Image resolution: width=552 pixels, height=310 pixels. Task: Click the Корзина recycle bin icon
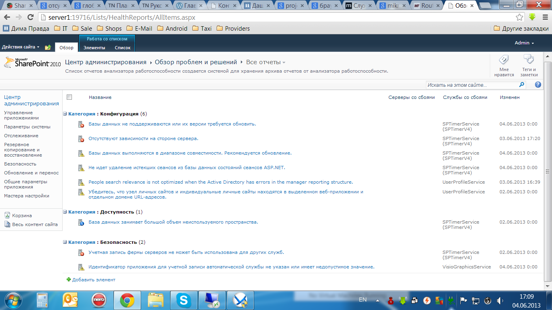(7, 216)
